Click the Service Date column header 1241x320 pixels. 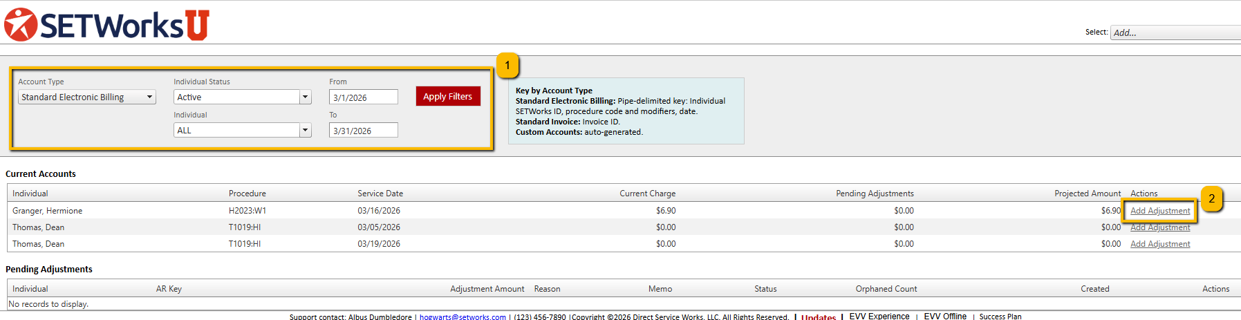click(380, 194)
